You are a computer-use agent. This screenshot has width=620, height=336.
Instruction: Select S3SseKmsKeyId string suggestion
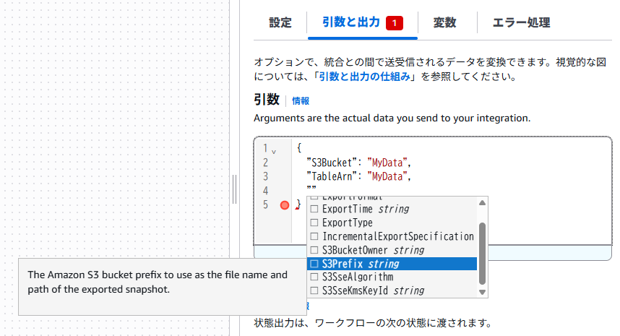click(392, 290)
